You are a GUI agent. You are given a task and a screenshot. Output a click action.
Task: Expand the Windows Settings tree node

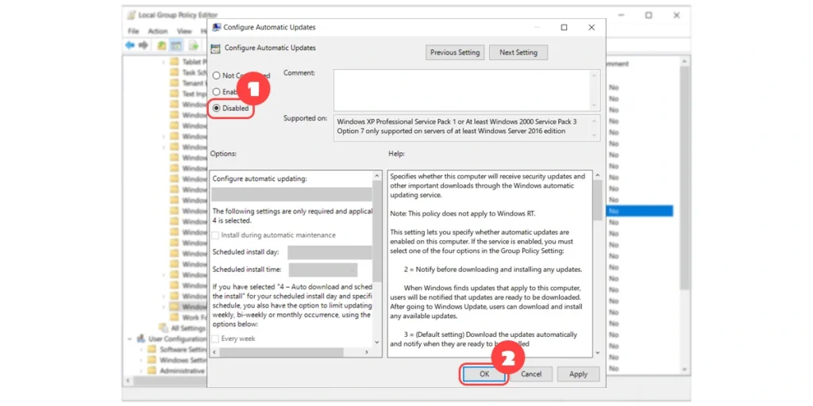coord(141,360)
